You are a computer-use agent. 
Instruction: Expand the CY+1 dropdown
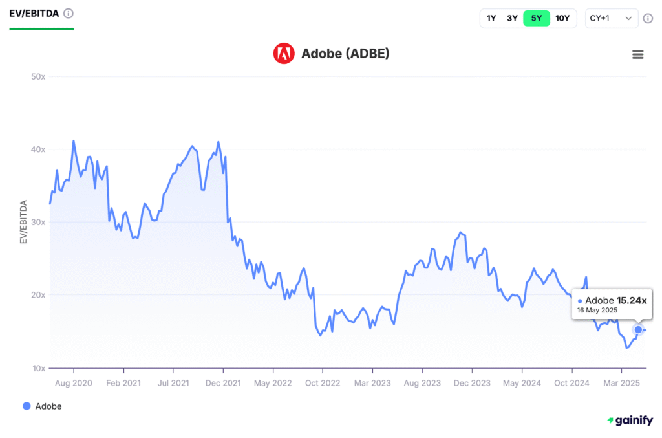click(x=612, y=19)
